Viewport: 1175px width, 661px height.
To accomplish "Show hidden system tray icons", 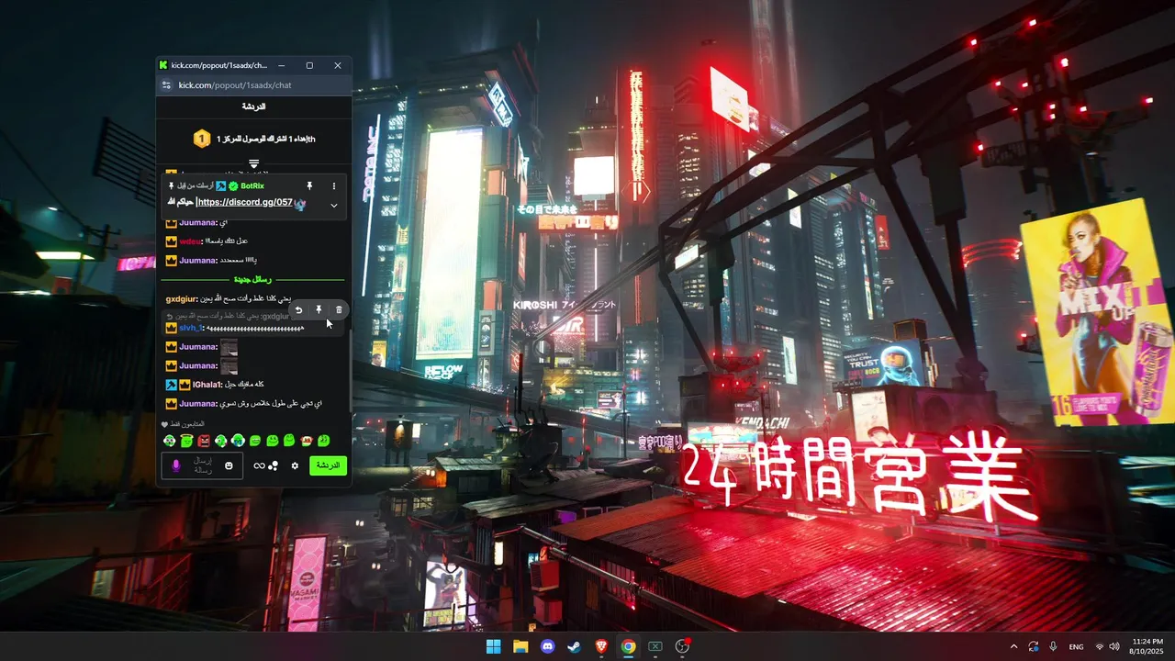I will coord(1013,646).
